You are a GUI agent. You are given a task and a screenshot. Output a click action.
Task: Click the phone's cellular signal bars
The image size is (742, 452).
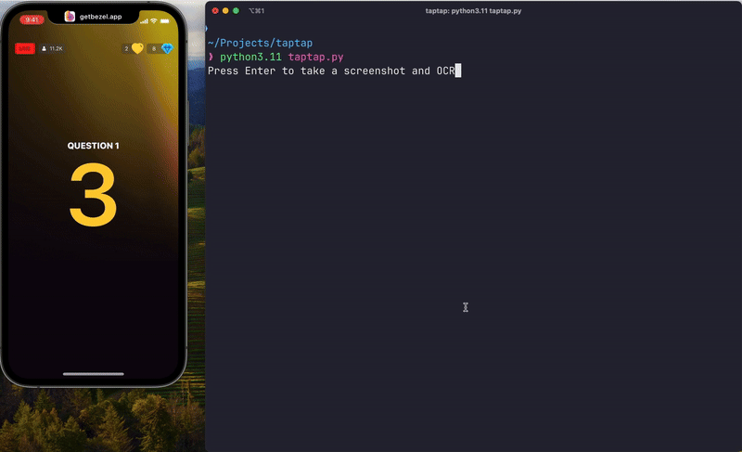[x=142, y=19]
